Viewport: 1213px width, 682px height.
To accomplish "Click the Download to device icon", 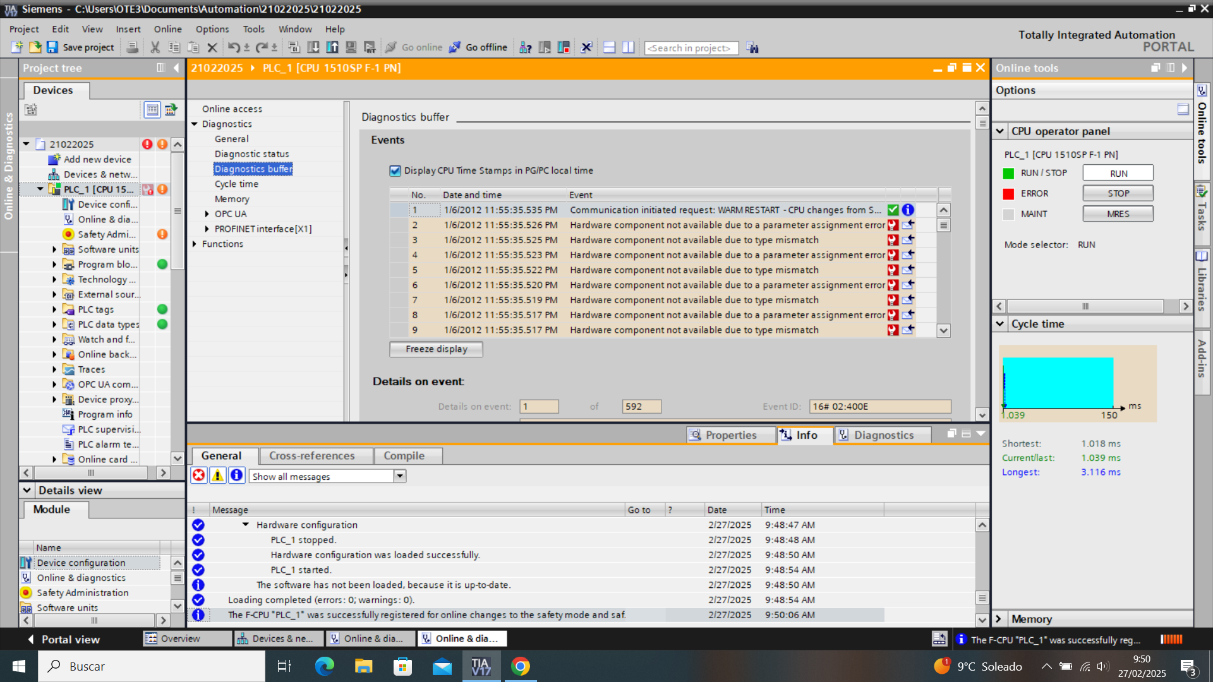I will click(313, 47).
